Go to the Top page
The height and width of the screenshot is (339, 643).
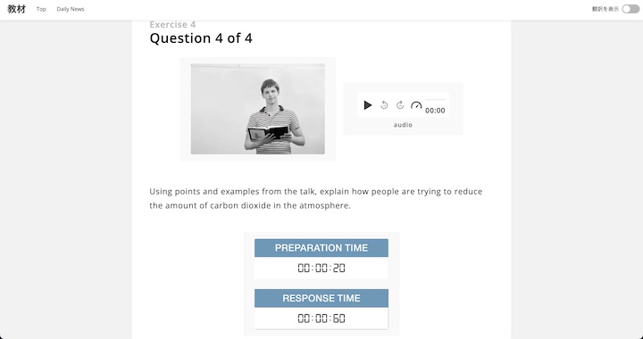pos(41,9)
